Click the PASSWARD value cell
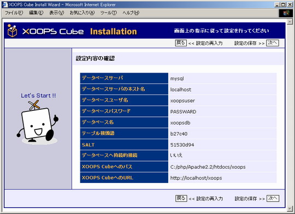295x214 pixels. [x=222, y=112]
